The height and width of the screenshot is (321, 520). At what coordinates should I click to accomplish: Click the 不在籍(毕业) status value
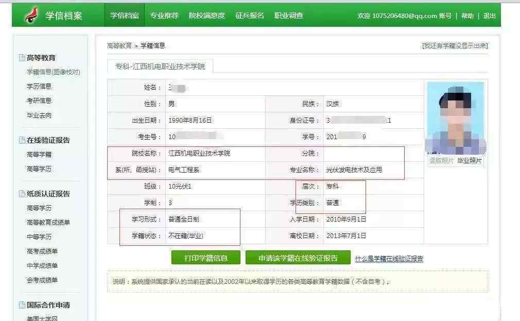coord(186,235)
